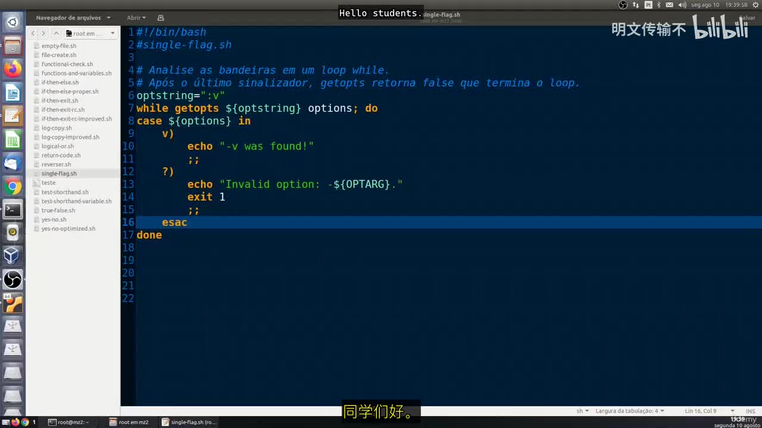Open the volume indicator

pyautogui.click(x=682, y=5)
